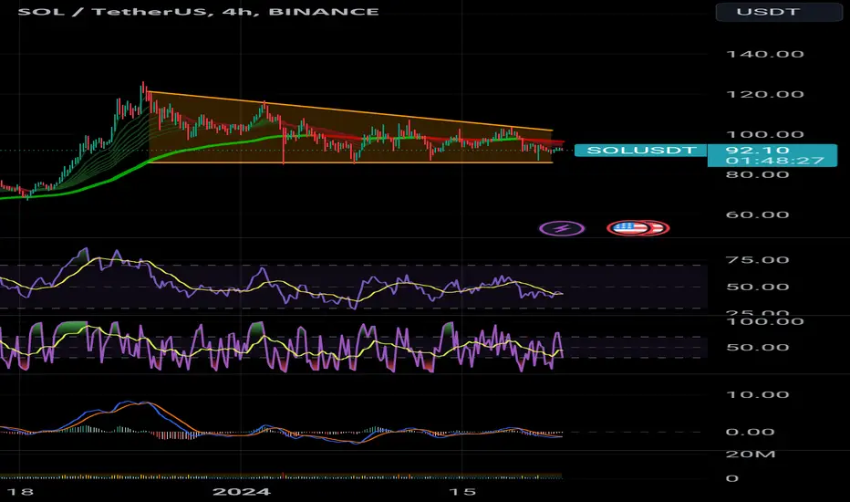
Task: Click the 75.00 RSI axis label
Action: (757, 260)
